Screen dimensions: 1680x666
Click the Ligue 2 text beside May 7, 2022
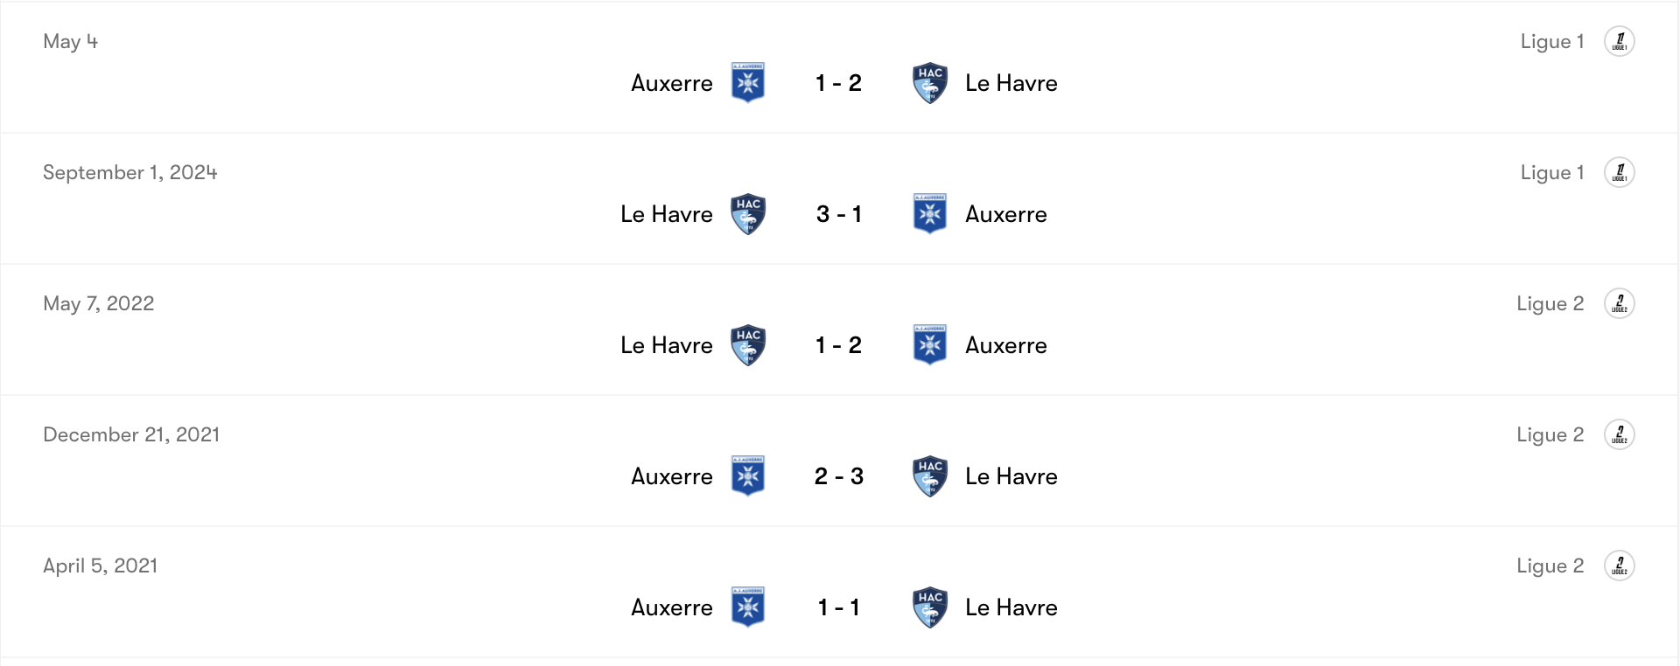(x=1550, y=303)
